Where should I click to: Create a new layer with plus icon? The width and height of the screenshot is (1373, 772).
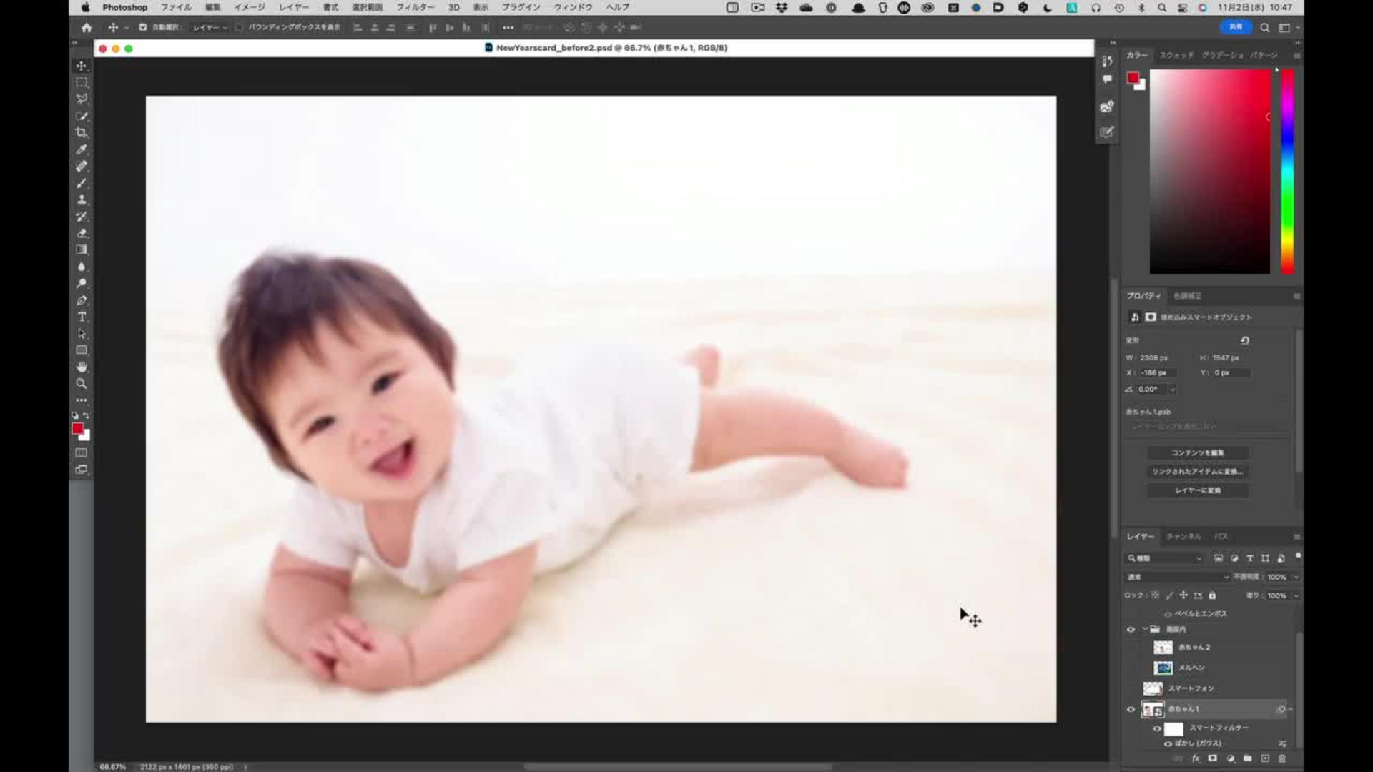(1265, 758)
